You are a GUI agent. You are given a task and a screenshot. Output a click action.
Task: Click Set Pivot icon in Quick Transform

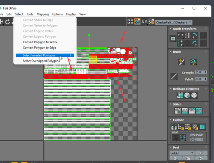point(173,39)
